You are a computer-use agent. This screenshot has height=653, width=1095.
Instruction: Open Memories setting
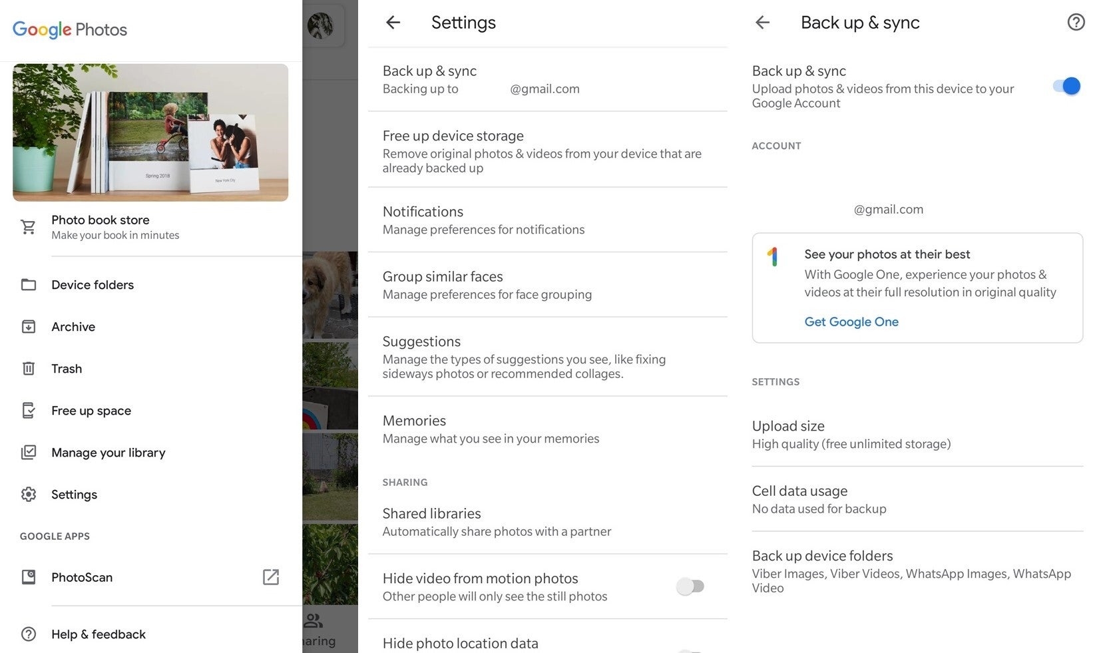pos(547,429)
